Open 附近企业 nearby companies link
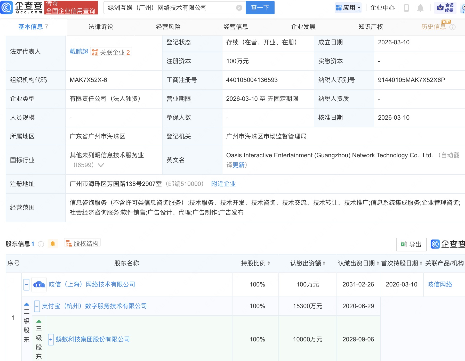The width and height of the screenshot is (465, 361). pyautogui.click(x=223, y=184)
